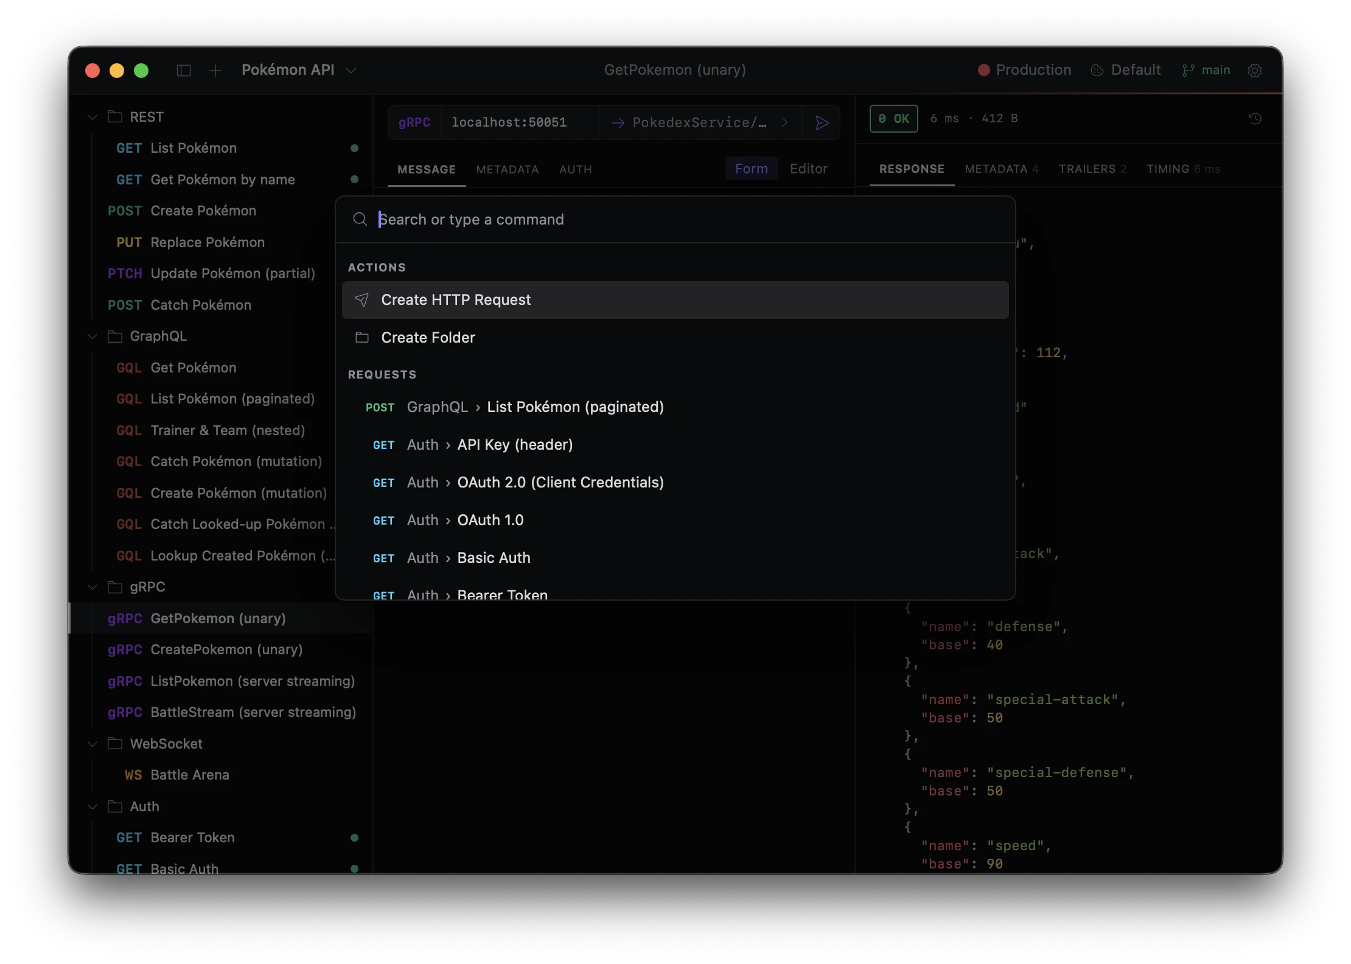
Task: Click the Auth folder icon in sidebar
Action: [x=114, y=806]
